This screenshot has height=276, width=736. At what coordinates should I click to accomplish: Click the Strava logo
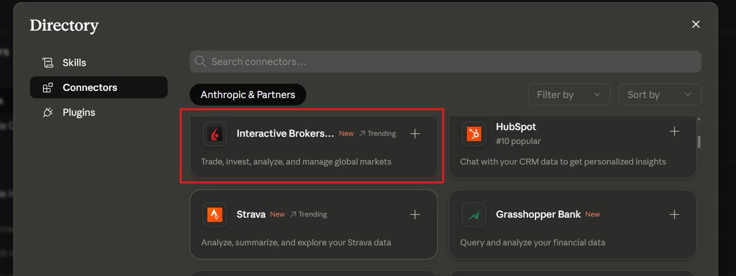[215, 215]
